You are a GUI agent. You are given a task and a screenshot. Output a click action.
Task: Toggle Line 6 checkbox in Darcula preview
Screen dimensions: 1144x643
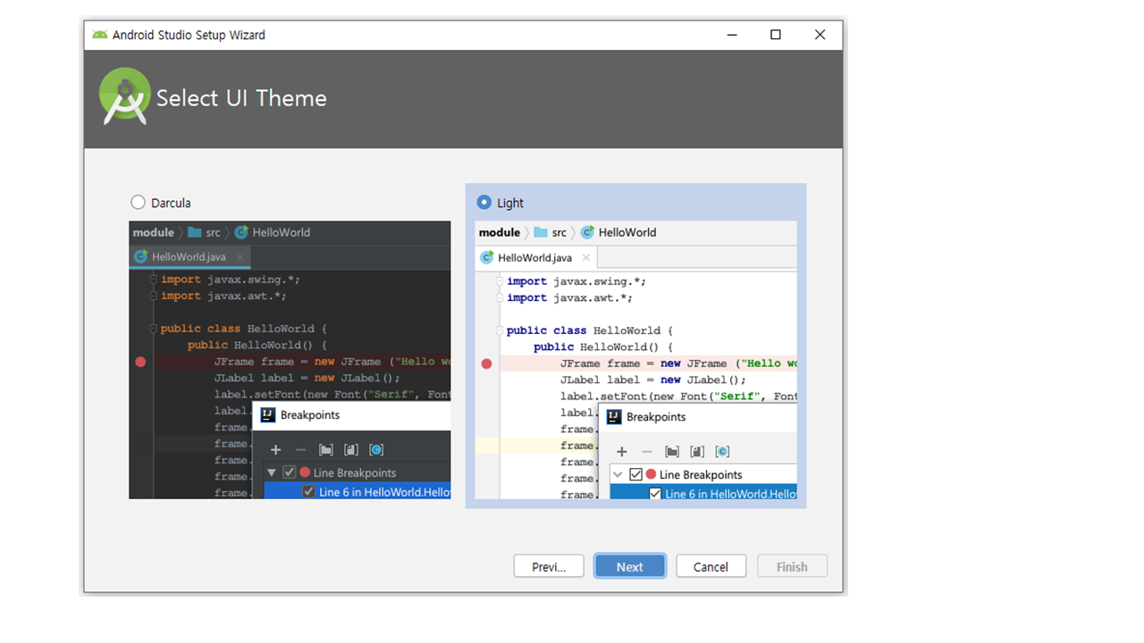coord(308,492)
